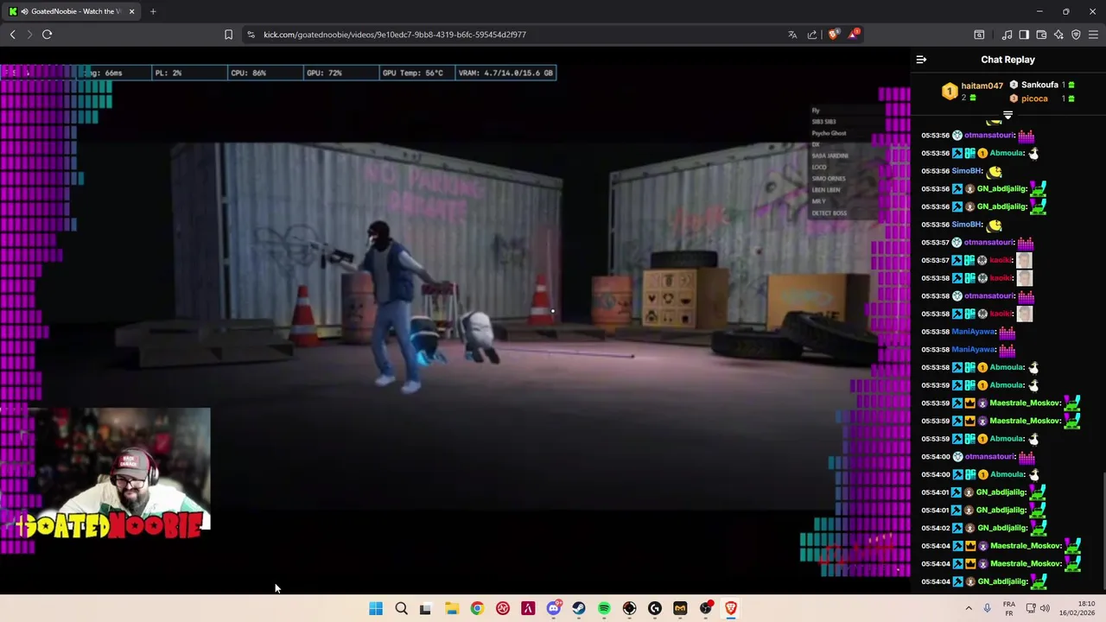The width and height of the screenshot is (1106, 622).
Task: Go forward with the forward arrow
Action: pyautogui.click(x=29, y=35)
